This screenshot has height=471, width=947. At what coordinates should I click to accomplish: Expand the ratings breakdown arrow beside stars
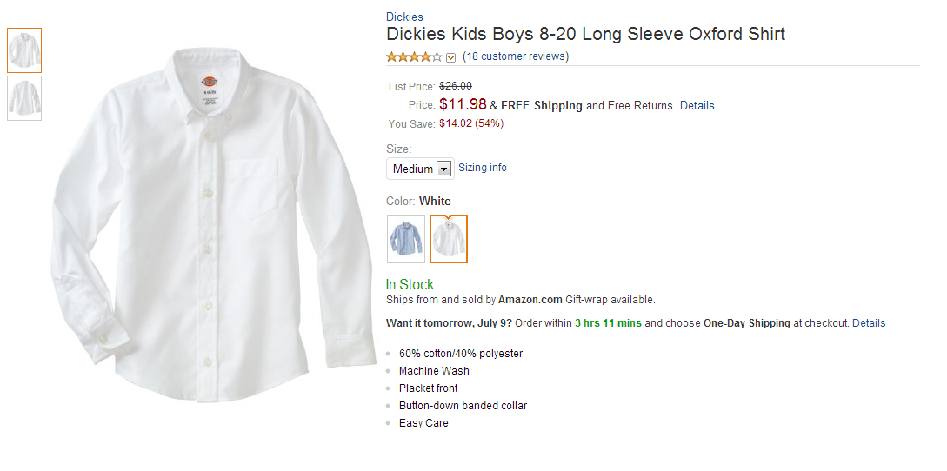point(450,58)
